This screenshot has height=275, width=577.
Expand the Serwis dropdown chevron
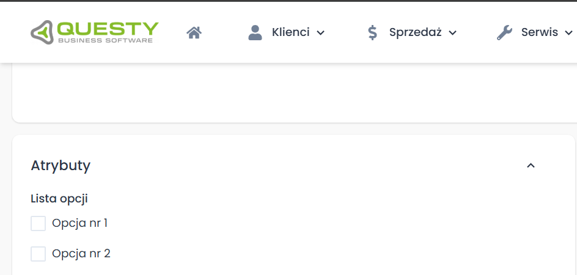pyautogui.click(x=569, y=33)
